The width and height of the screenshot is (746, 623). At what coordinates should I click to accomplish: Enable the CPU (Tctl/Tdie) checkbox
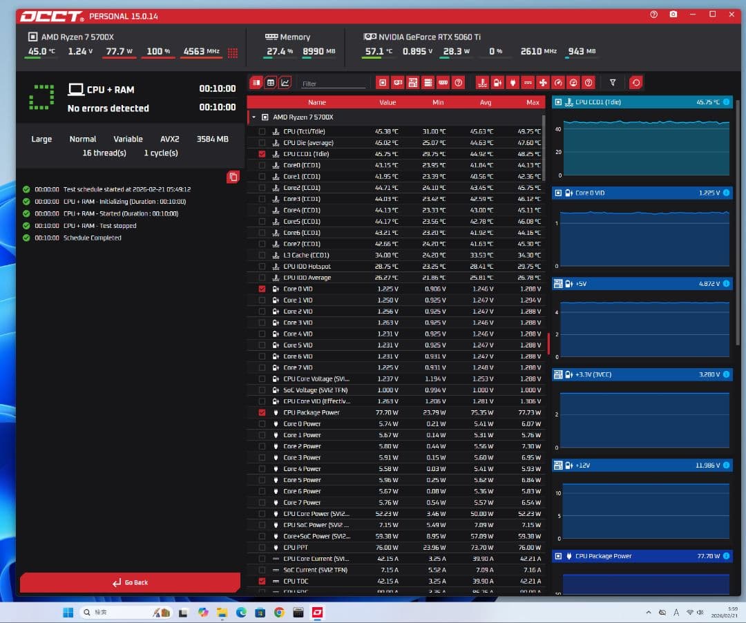262,131
